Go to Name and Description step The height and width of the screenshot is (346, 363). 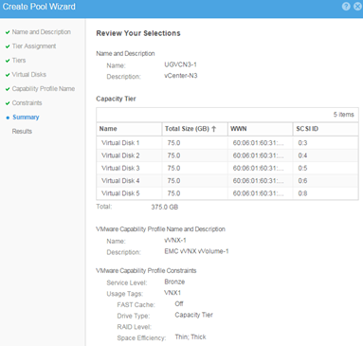42,32
